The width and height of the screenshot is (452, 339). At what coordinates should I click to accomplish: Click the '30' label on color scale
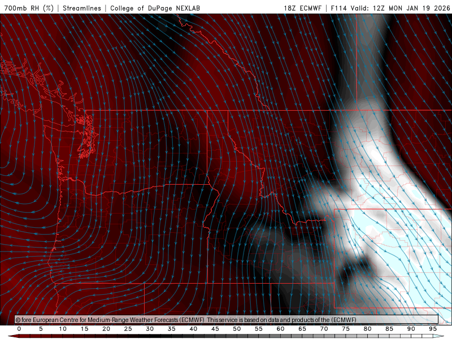pos(150,329)
